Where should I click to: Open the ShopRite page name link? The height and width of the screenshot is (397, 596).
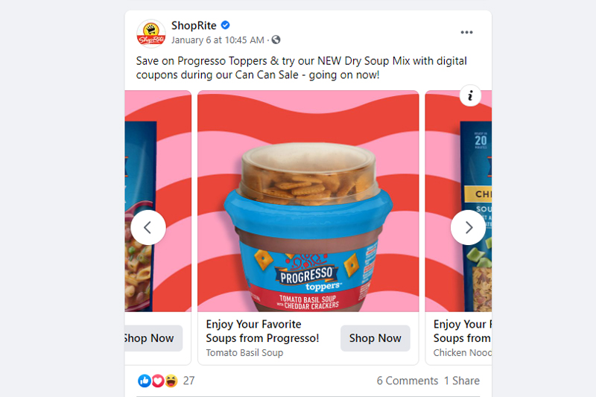[x=194, y=25]
